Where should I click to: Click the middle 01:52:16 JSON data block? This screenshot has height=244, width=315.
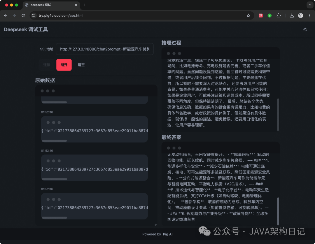(94, 168)
